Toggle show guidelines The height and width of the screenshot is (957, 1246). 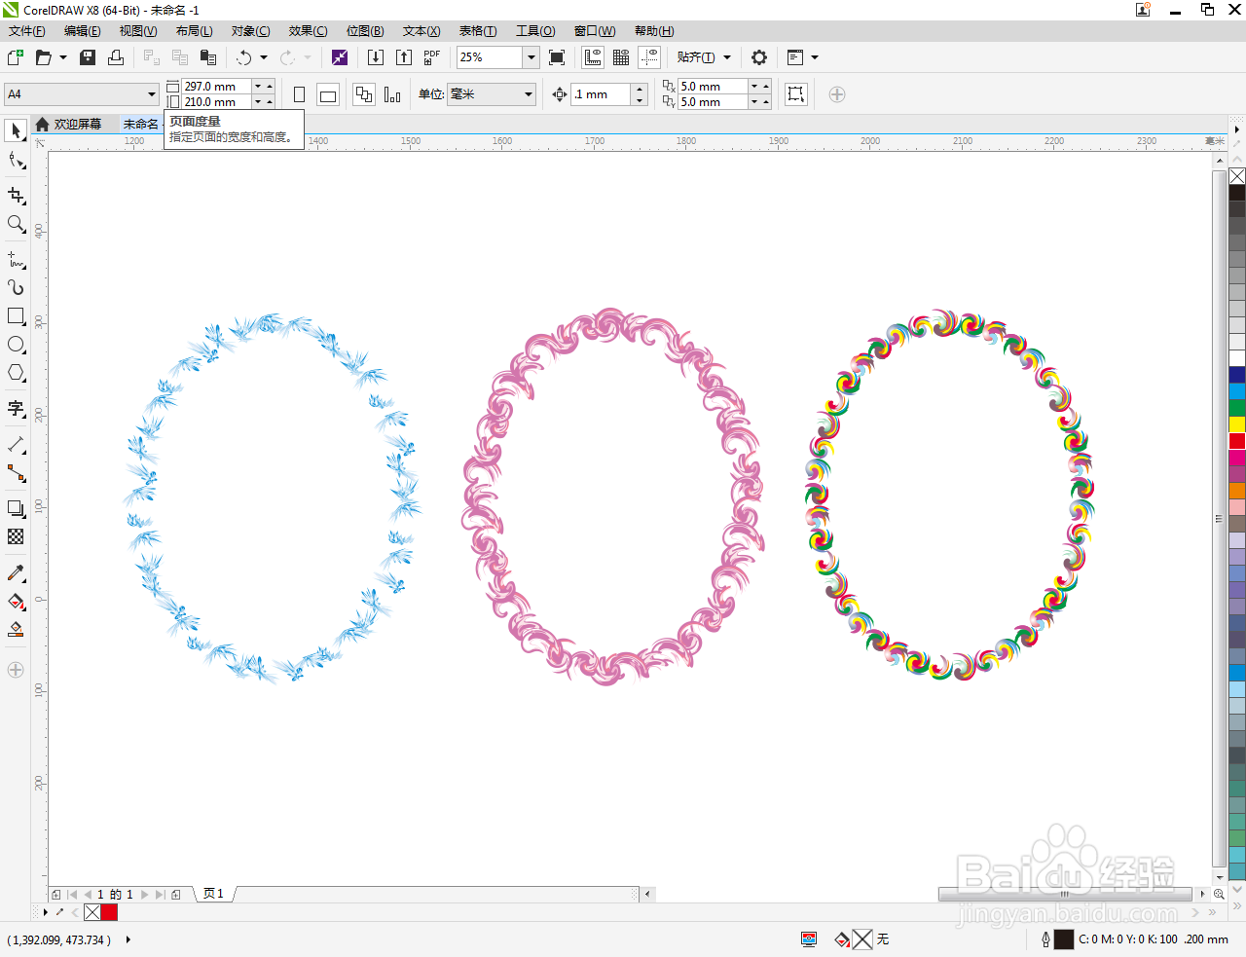649,57
